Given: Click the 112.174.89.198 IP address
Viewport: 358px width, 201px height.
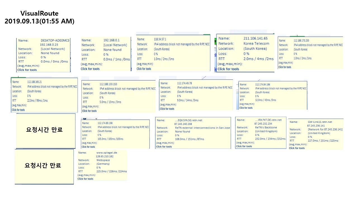Looking at the screenshot, I should point(105,123).
